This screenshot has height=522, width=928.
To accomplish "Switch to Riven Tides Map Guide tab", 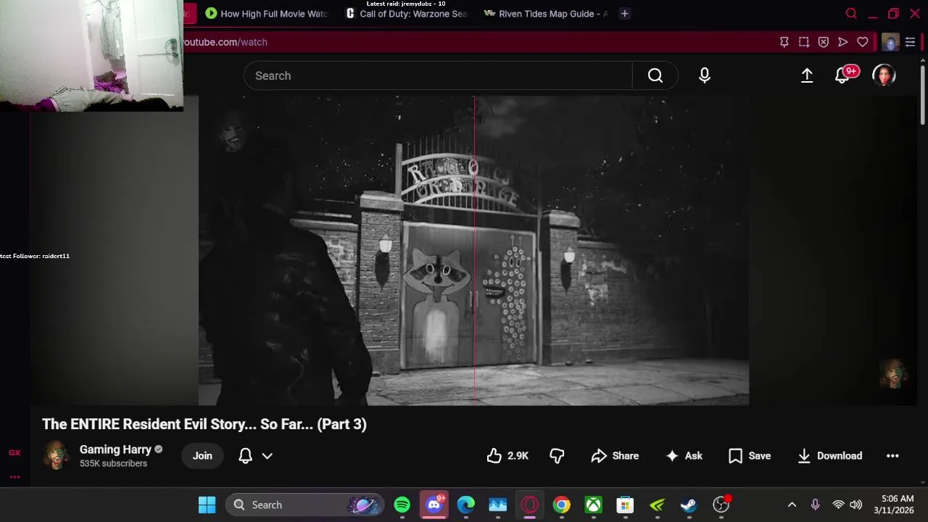I will coord(546,13).
